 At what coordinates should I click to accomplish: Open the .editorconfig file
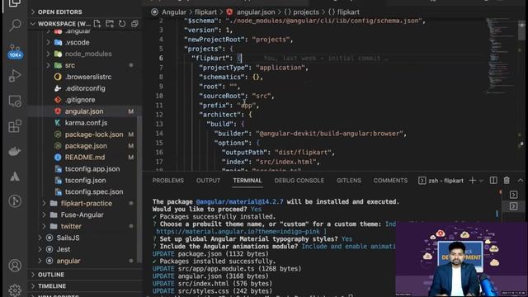pyautogui.click(x=84, y=88)
